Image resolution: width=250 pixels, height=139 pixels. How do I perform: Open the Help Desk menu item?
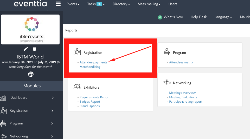tap(198, 17)
